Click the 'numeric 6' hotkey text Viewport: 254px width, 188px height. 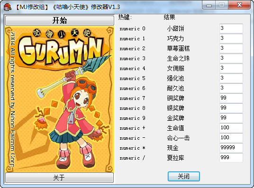click(x=133, y=89)
